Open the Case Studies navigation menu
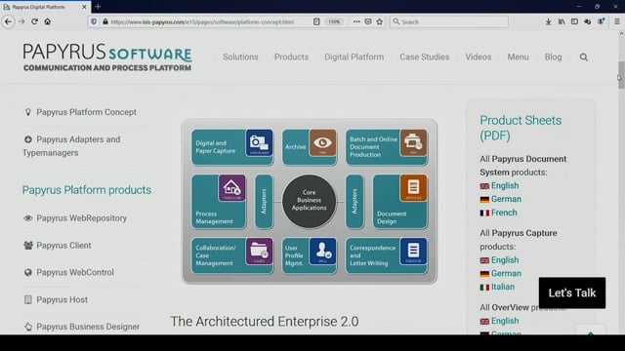The width and height of the screenshot is (625, 351). (425, 57)
